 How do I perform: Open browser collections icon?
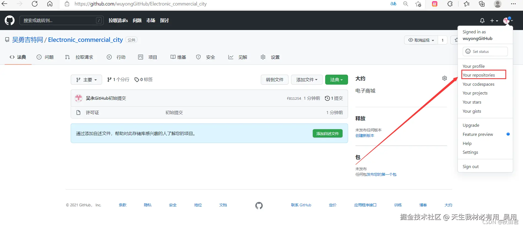point(482,4)
